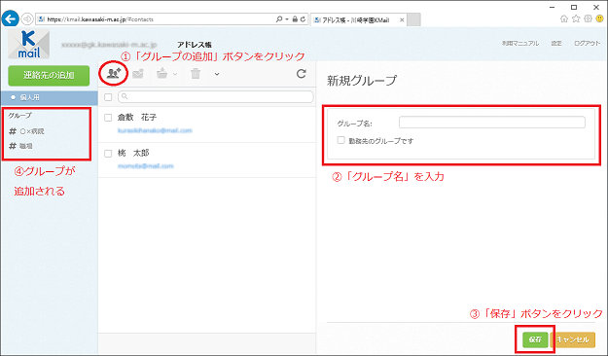Click the green 連絡先の追加 button
Screen dimensions: 608x356
coord(49,75)
